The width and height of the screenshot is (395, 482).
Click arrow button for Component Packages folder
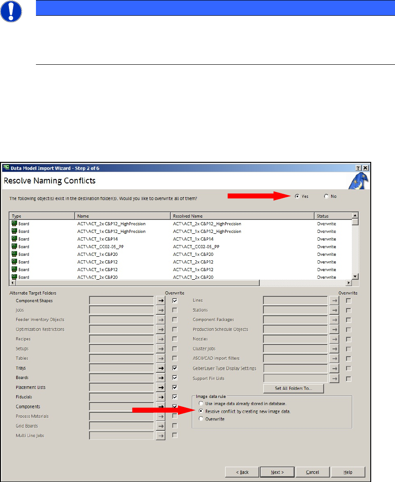(334, 320)
